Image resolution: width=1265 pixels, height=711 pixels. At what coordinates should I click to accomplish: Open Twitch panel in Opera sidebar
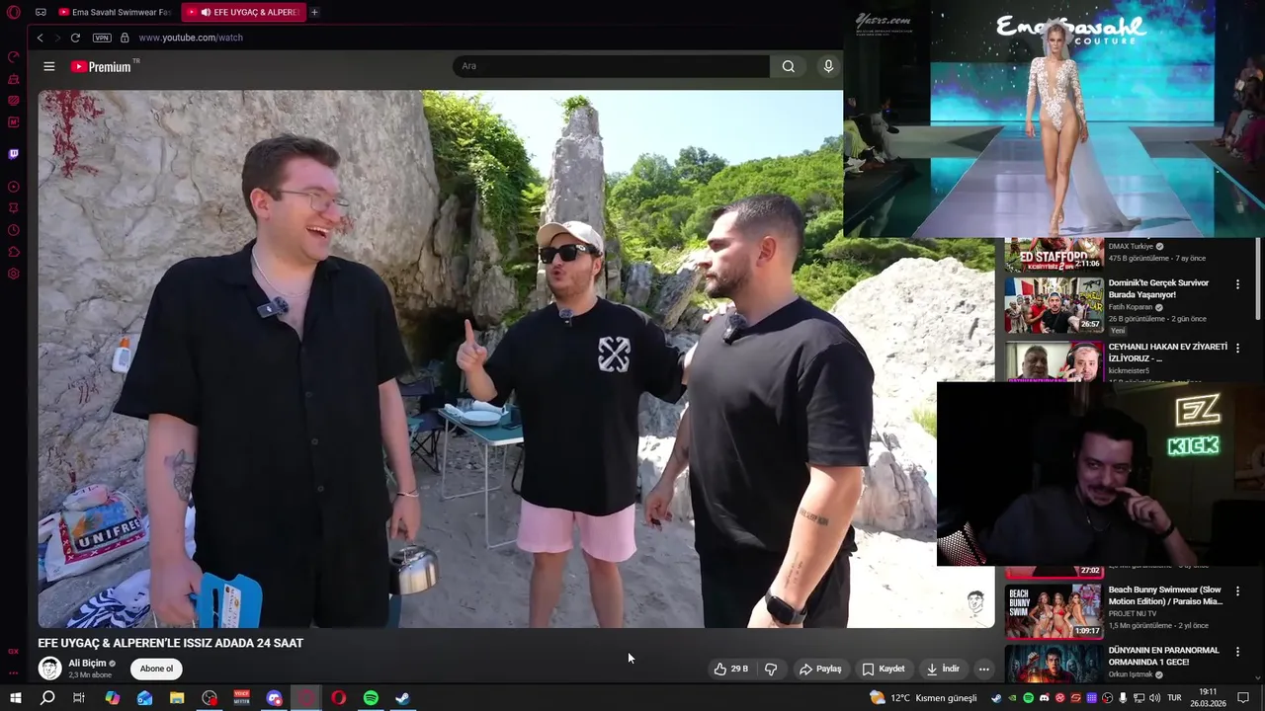tap(14, 154)
